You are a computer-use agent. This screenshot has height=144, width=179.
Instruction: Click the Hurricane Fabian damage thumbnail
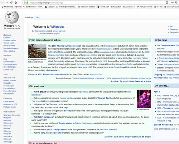tap(37, 51)
